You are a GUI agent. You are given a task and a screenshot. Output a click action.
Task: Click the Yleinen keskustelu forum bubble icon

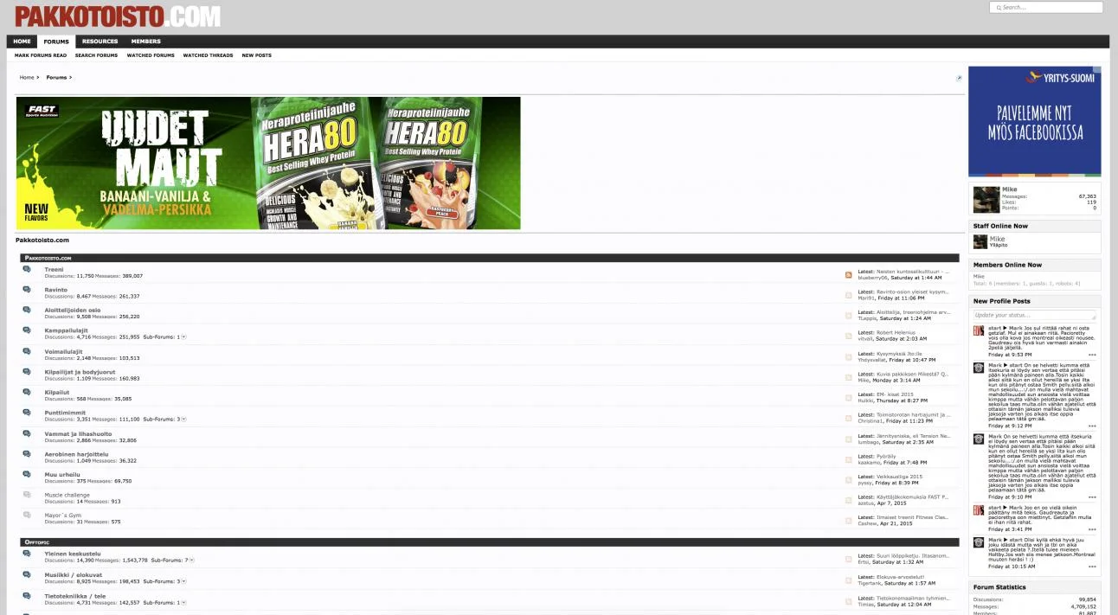(27, 554)
